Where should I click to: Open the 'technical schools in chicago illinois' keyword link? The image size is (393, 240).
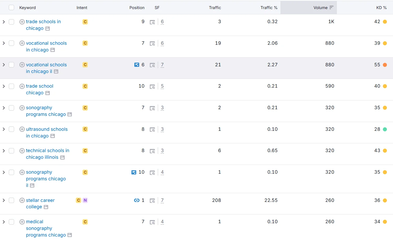tap(47, 151)
